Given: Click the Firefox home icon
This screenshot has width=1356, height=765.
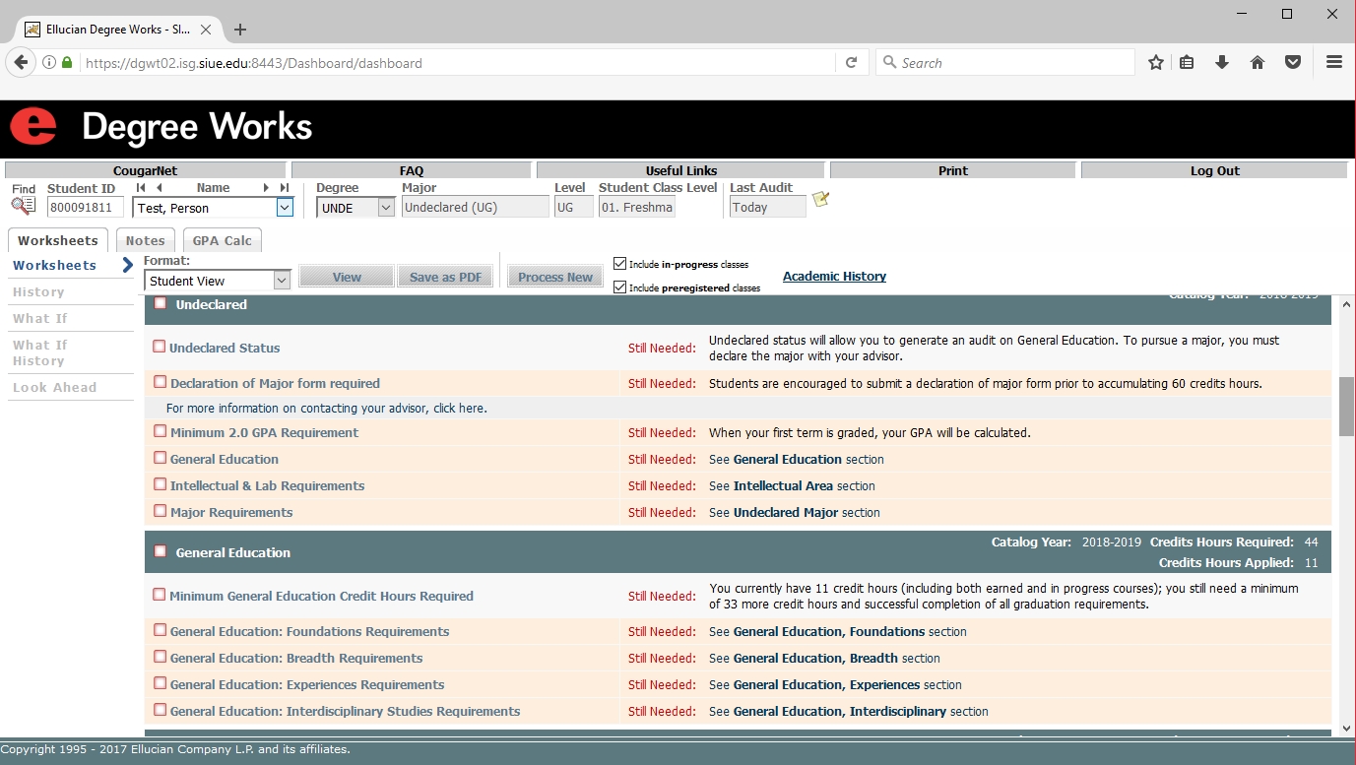Looking at the screenshot, I should pos(1258,63).
